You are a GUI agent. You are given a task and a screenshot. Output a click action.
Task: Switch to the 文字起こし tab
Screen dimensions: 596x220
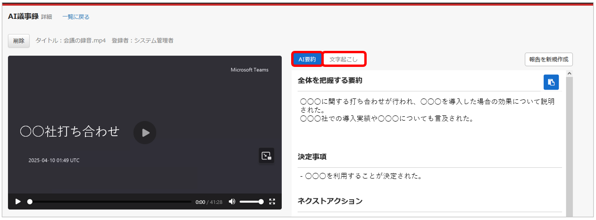click(344, 59)
